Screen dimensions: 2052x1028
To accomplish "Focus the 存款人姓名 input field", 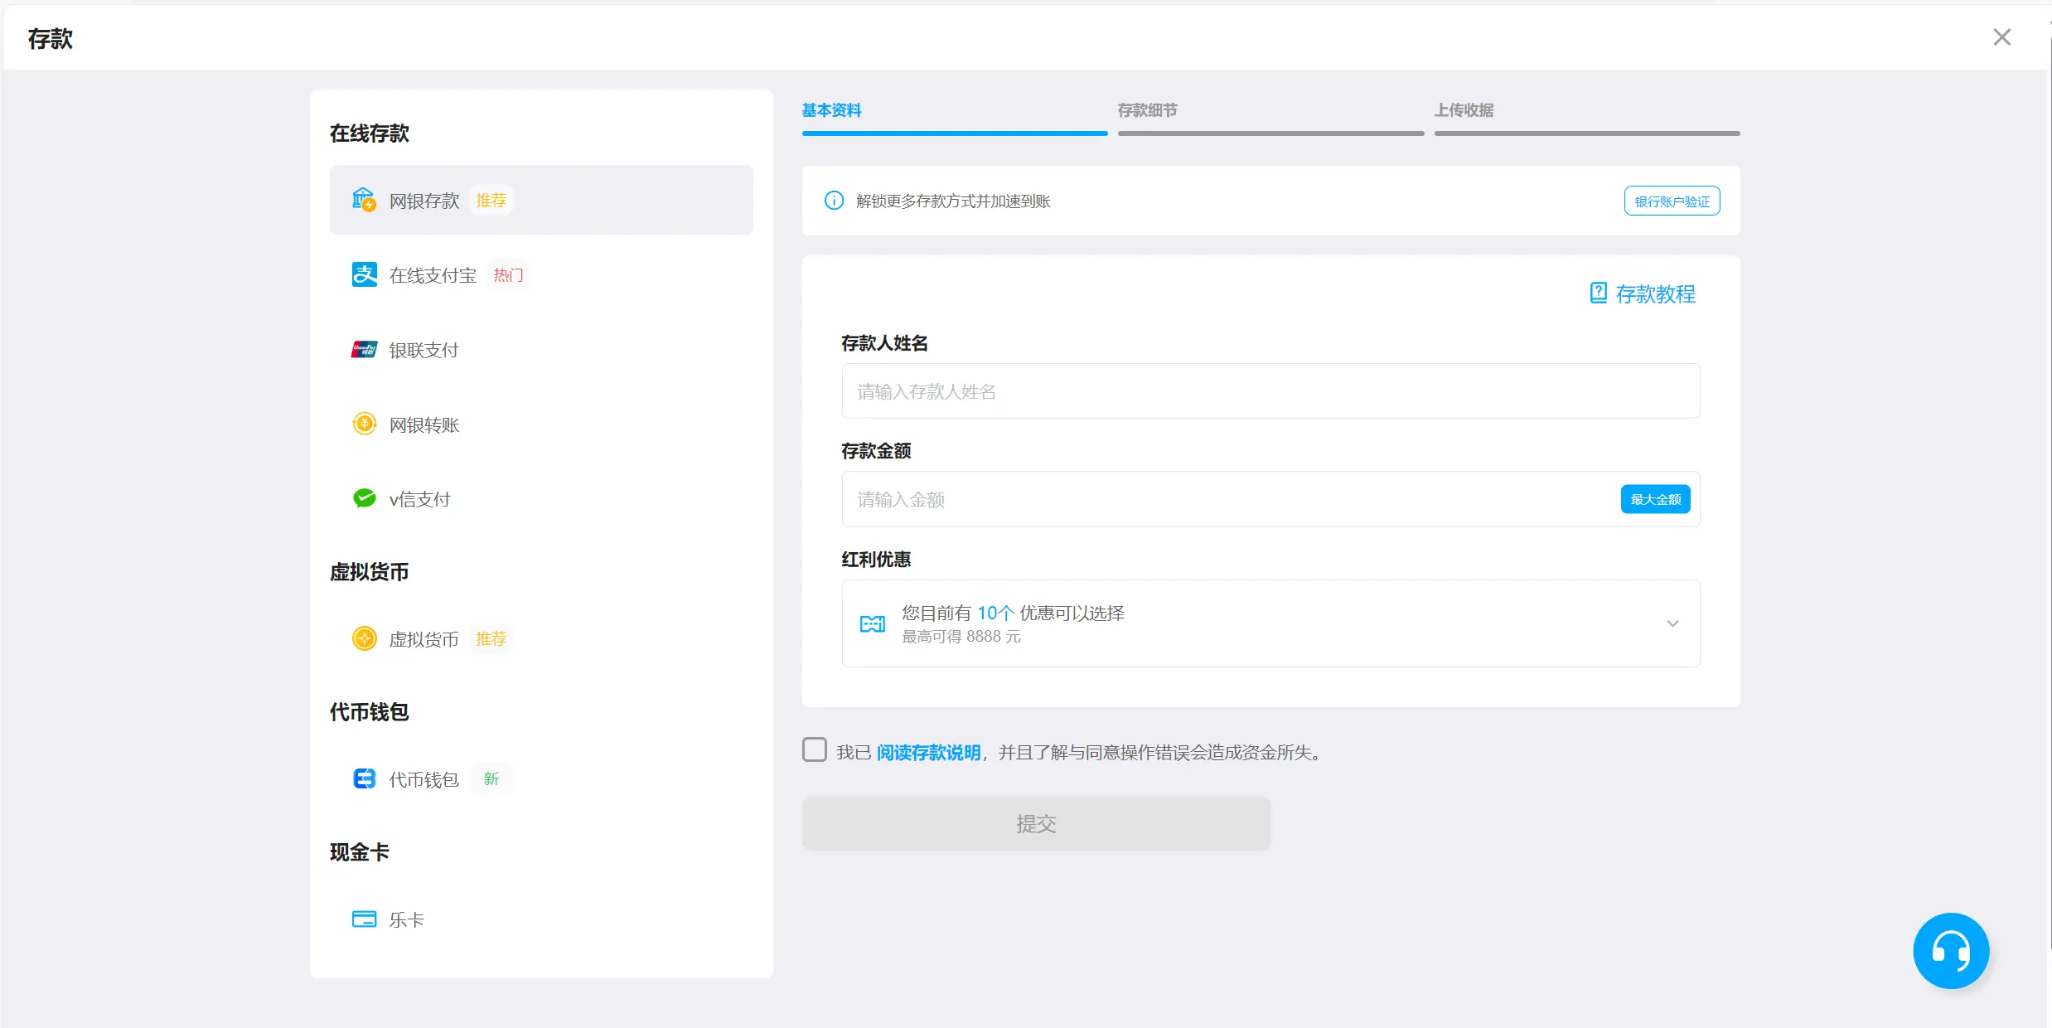I will pos(1270,391).
